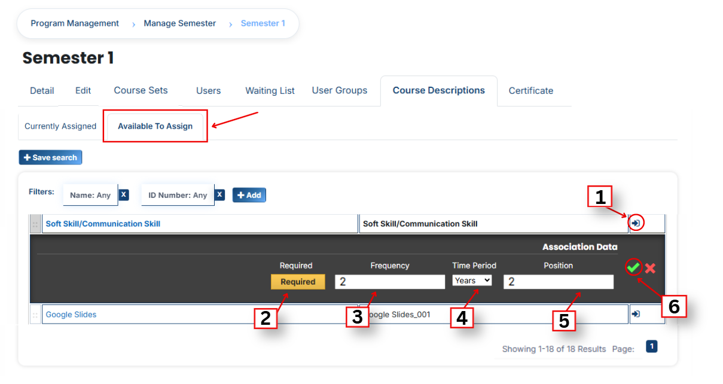Go to the User Groups tab
723x384 pixels.
[x=340, y=91]
